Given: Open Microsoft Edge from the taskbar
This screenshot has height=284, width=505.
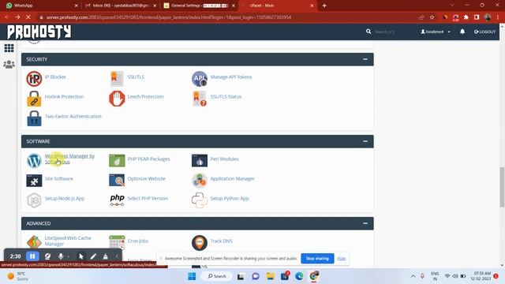Looking at the screenshot, I should coord(299,276).
